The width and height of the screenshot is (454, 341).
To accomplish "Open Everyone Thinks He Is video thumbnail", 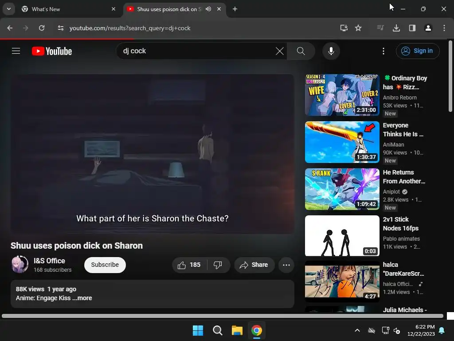I will (x=342, y=142).
